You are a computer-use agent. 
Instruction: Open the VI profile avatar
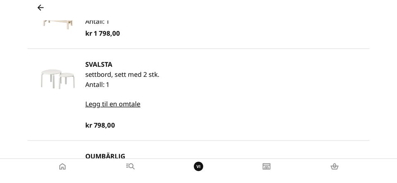click(198, 166)
